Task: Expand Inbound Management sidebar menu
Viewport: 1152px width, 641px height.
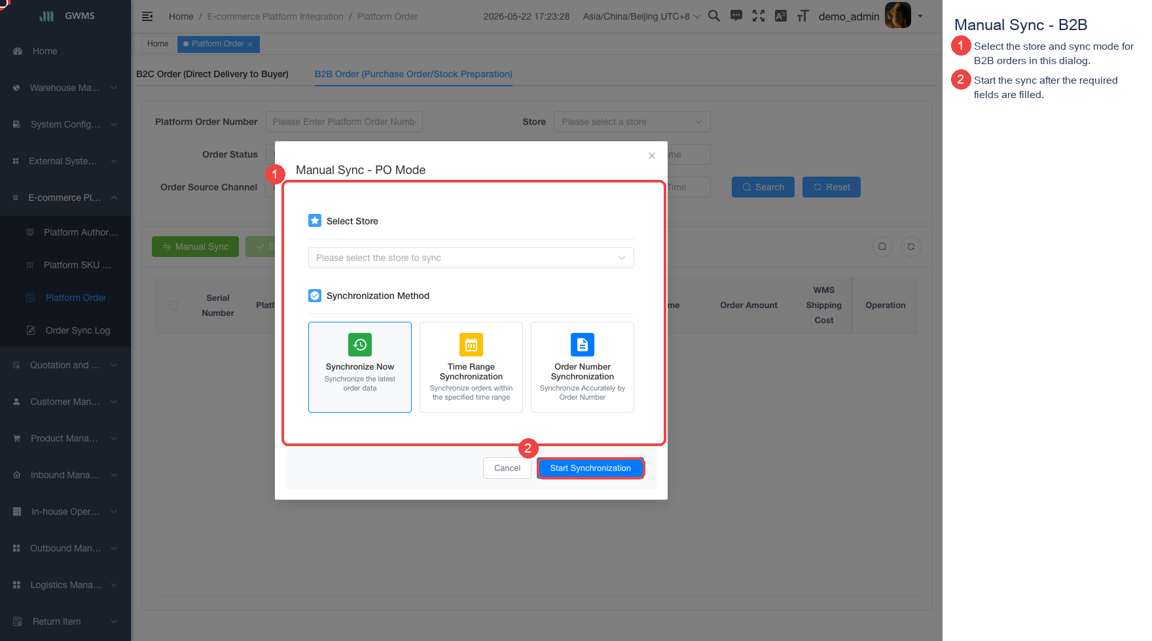Action: (65, 475)
